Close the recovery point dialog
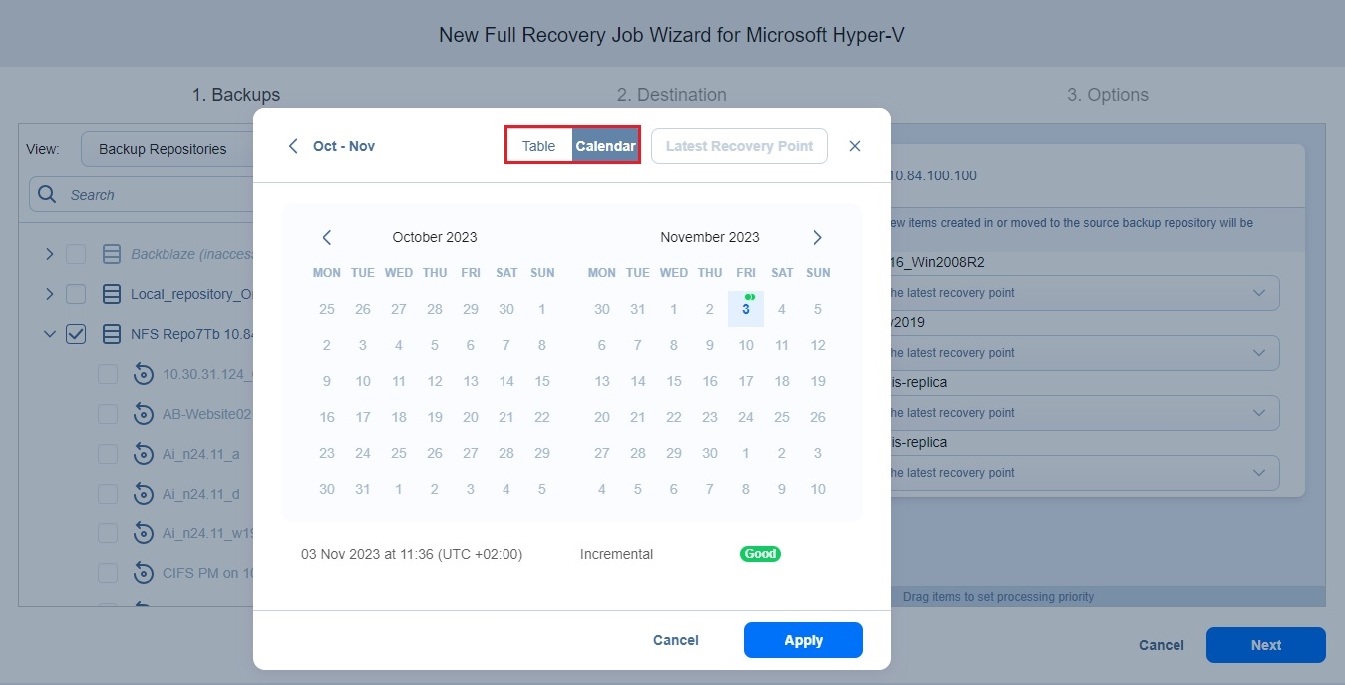 [854, 146]
